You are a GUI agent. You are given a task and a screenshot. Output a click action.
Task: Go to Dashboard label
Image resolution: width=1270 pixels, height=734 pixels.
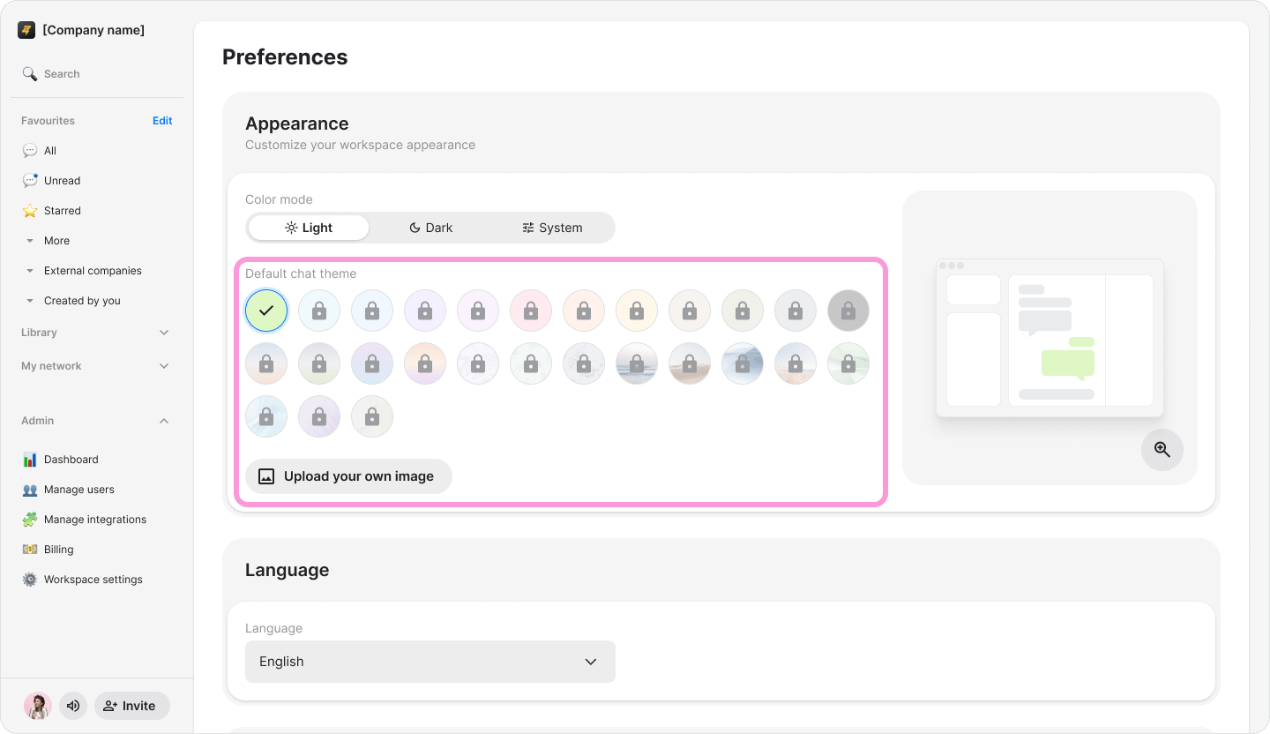click(x=71, y=460)
